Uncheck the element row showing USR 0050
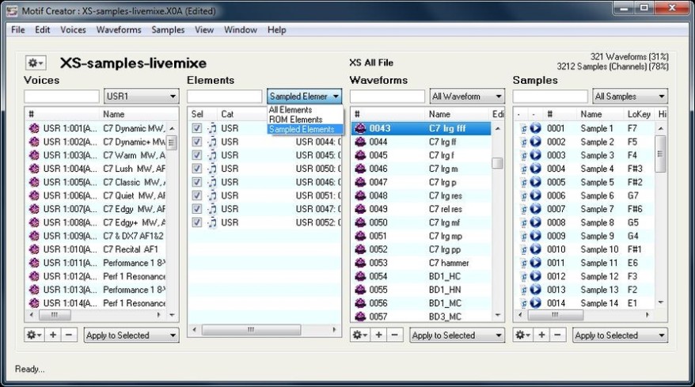The width and height of the screenshot is (695, 387). [x=197, y=169]
